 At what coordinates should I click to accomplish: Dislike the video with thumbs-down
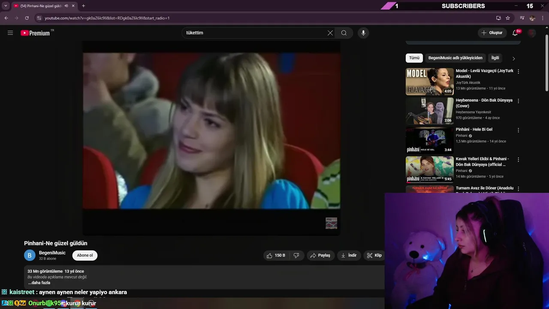pyautogui.click(x=296, y=255)
